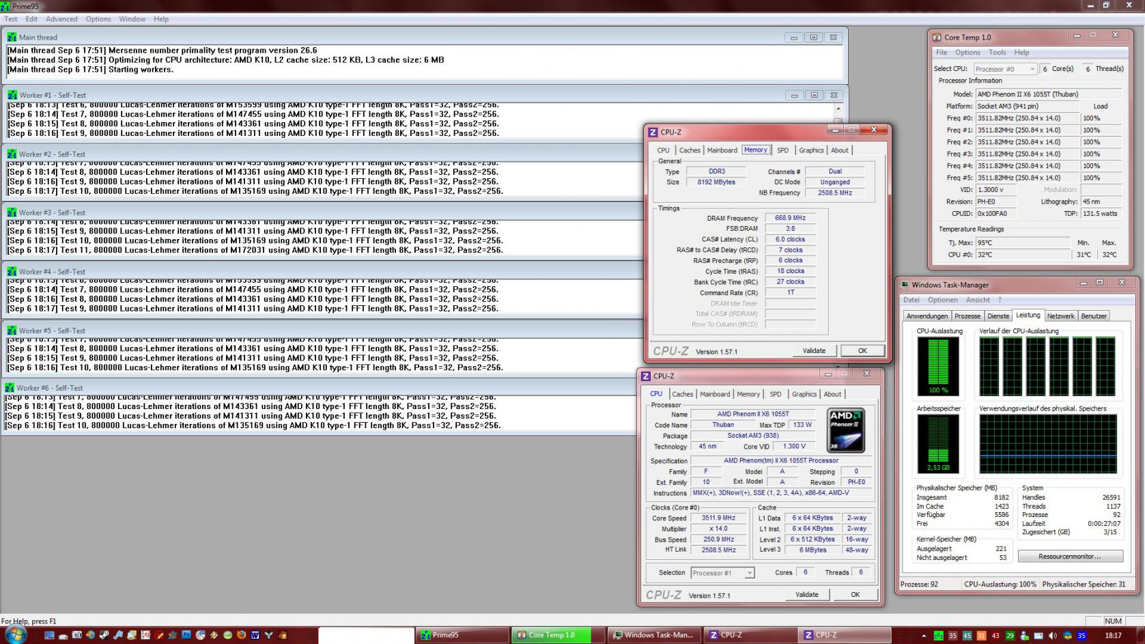The width and height of the screenshot is (1145, 644).
Task: Open the Ressourcenmonitor from Task-Manager
Action: click(x=1070, y=557)
